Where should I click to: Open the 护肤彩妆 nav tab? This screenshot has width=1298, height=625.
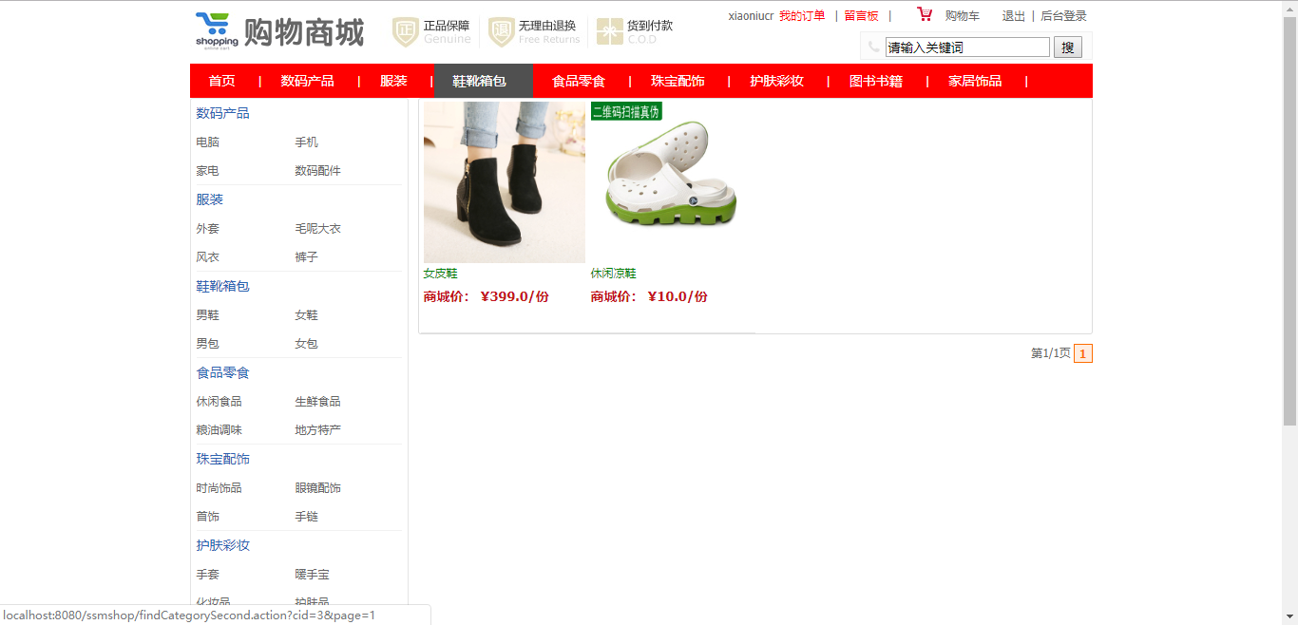click(x=776, y=81)
